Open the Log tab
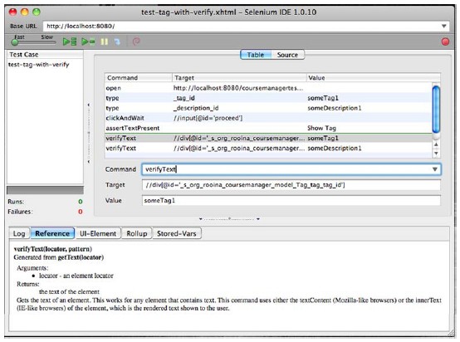The width and height of the screenshot is (460, 342). 19,233
